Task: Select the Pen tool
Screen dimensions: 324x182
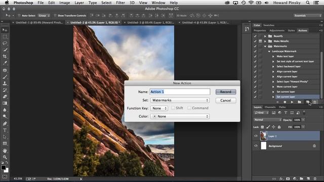Action: pyautogui.click(x=5, y=123)
